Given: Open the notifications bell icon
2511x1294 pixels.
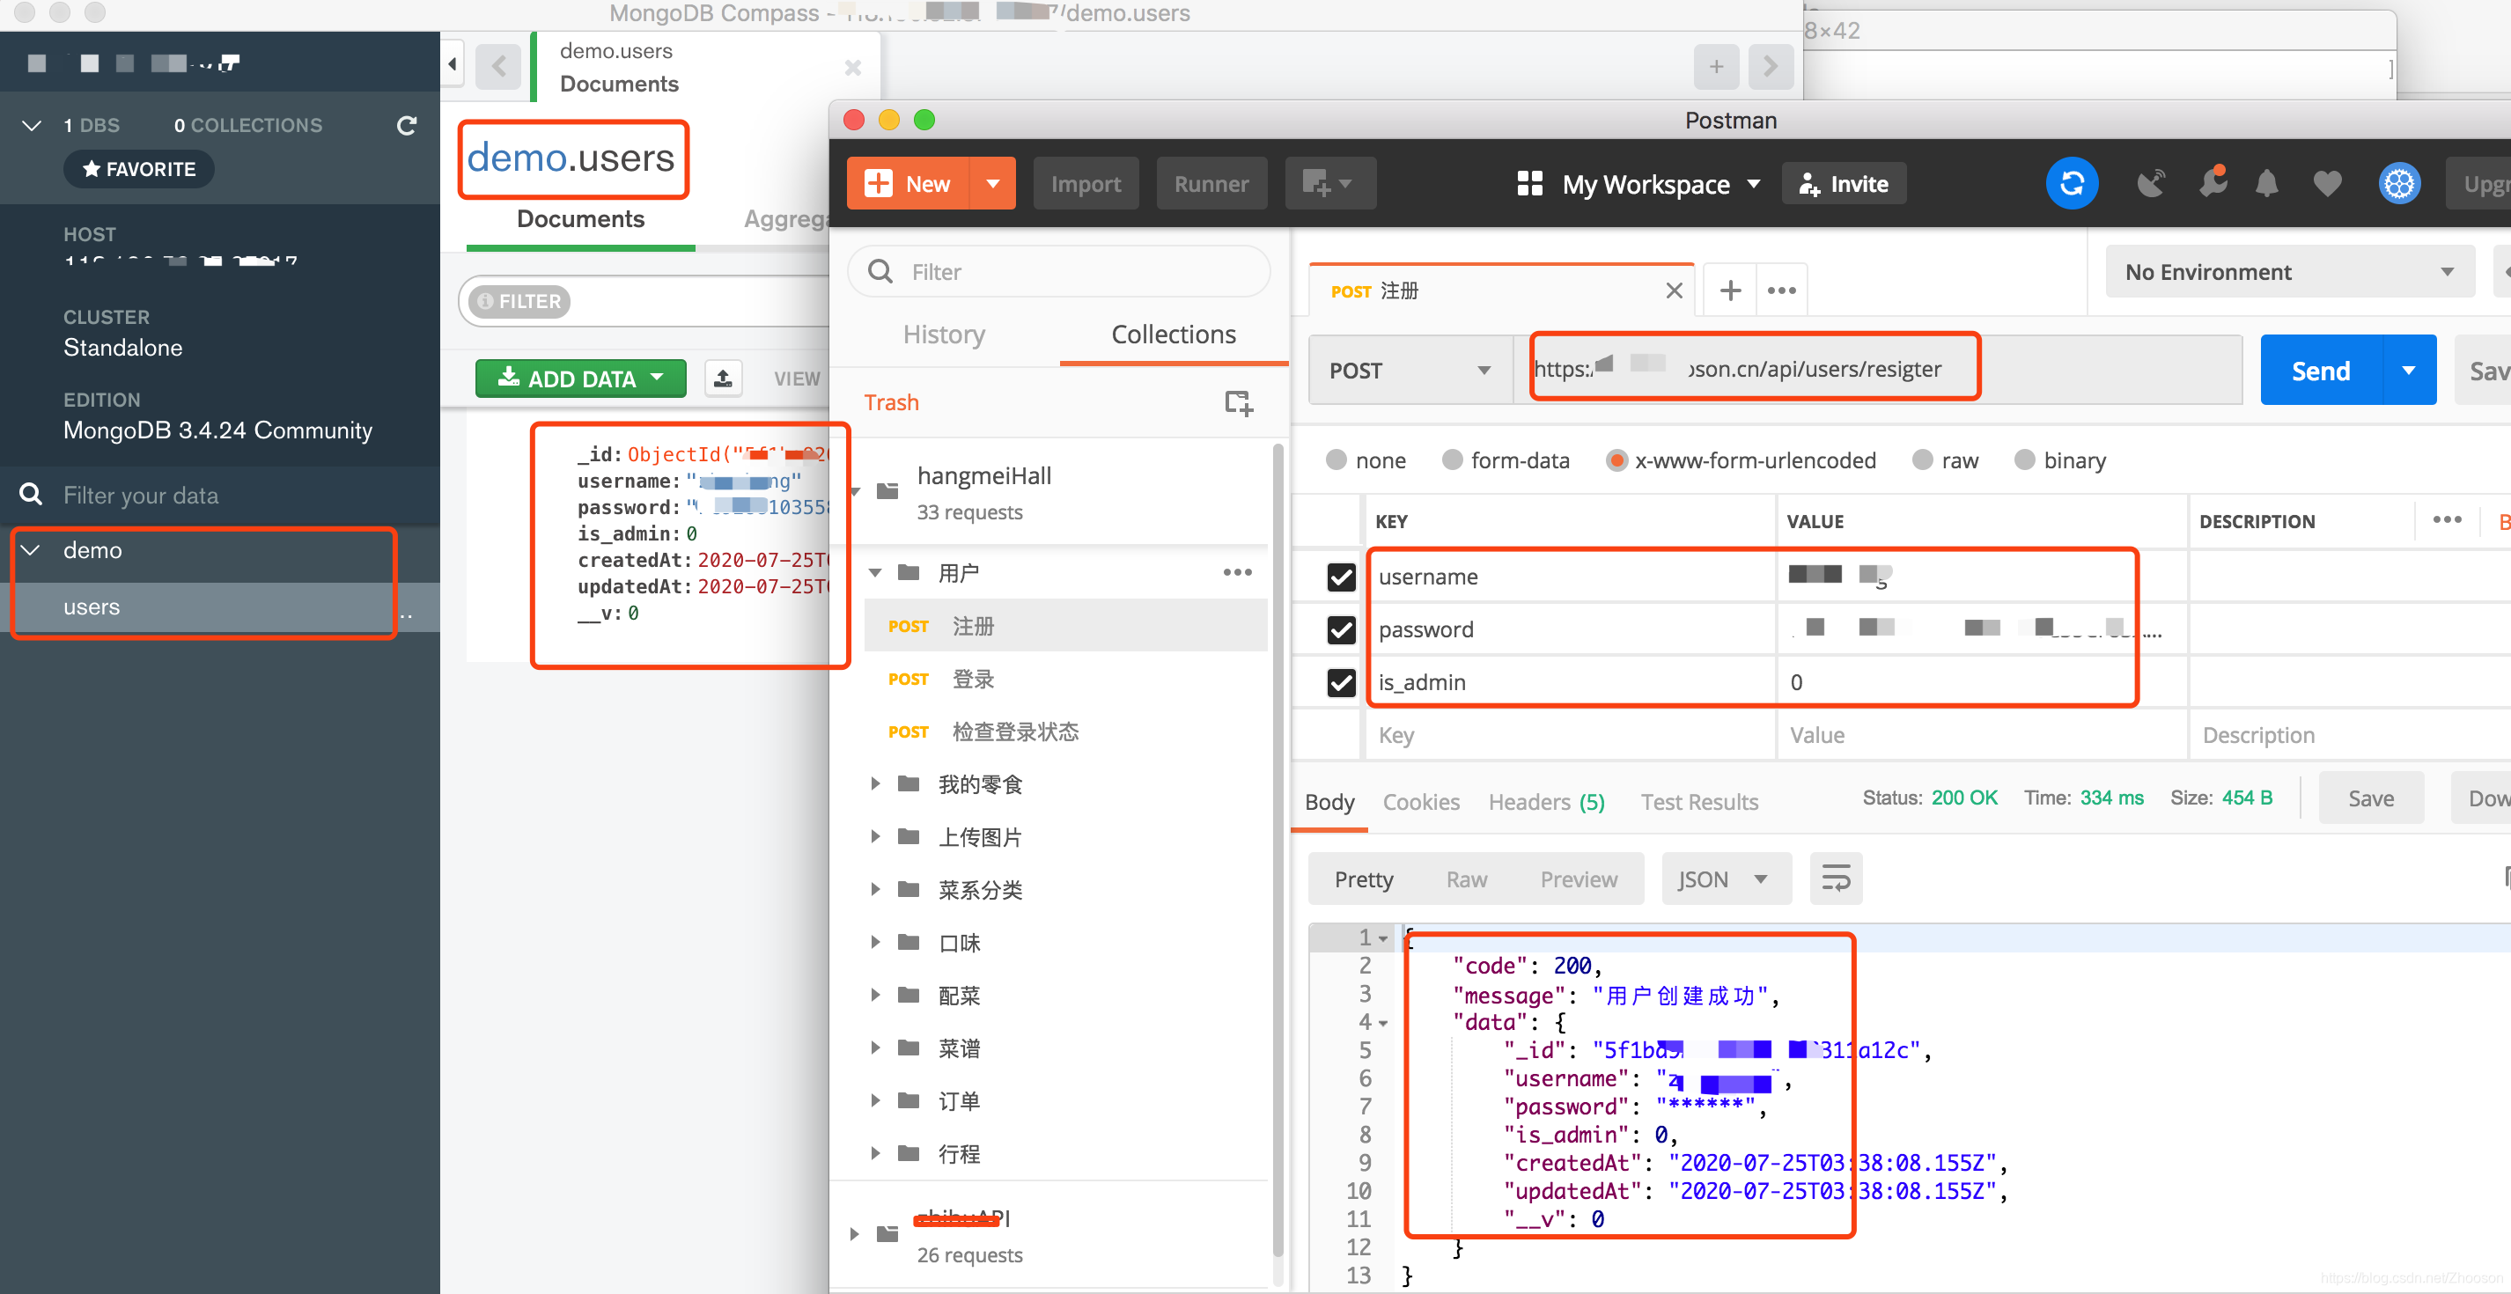Looking at the screenshot, I should pos(2267,183).
